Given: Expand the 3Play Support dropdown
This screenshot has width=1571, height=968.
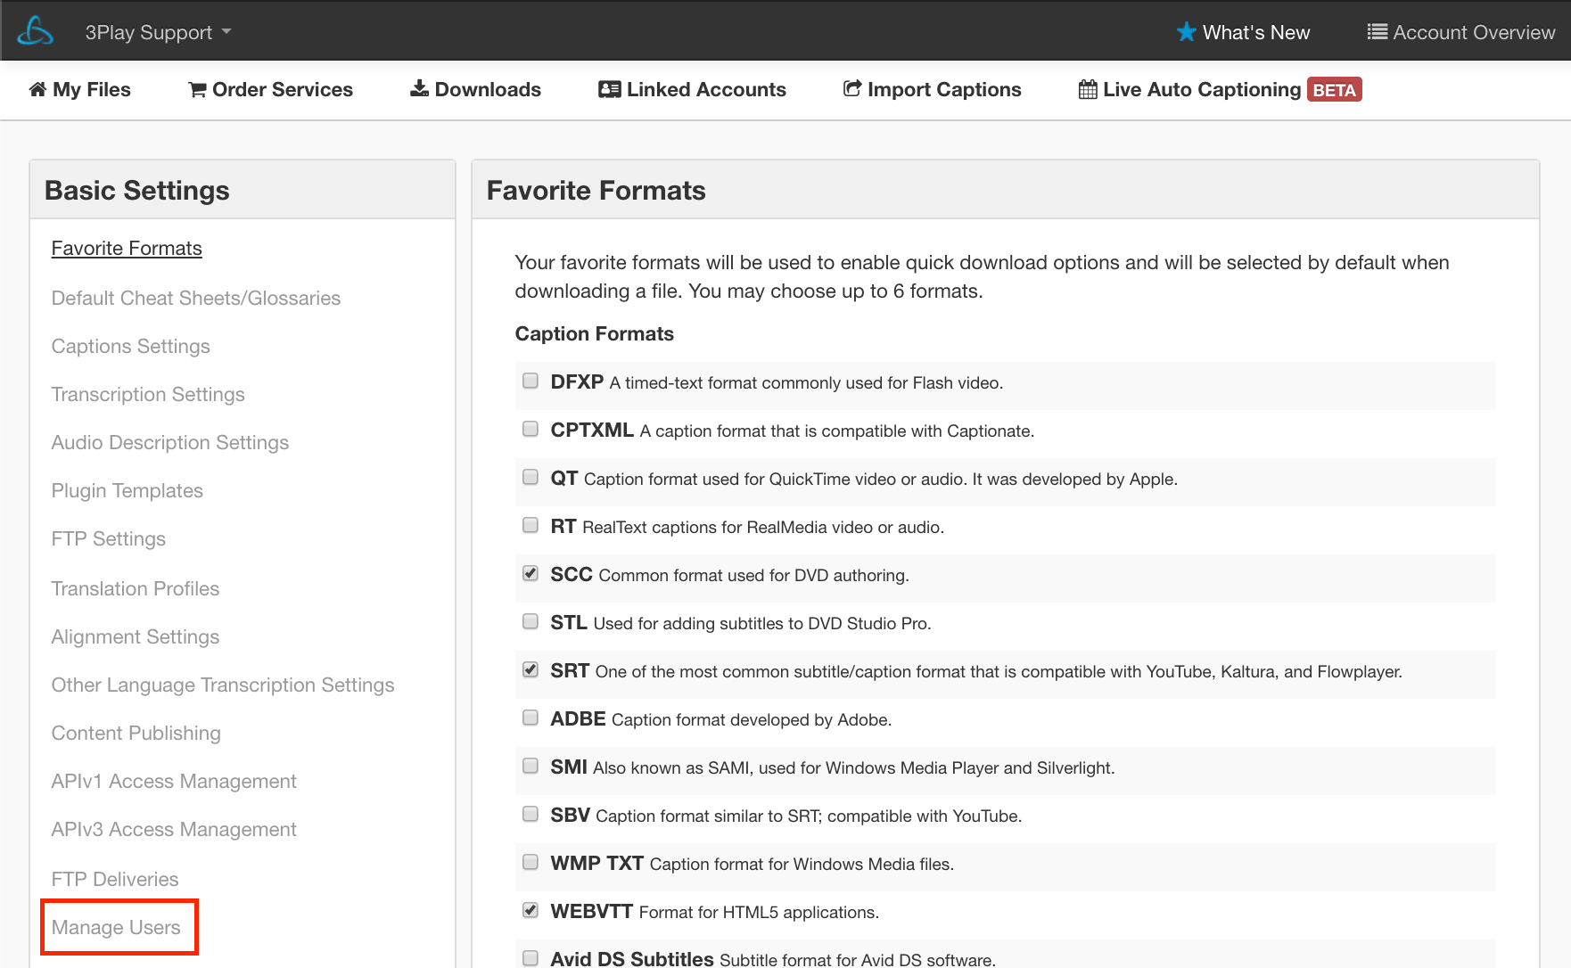Looking at the screenshot, I should pyautogui.click(x=158, y=32).
